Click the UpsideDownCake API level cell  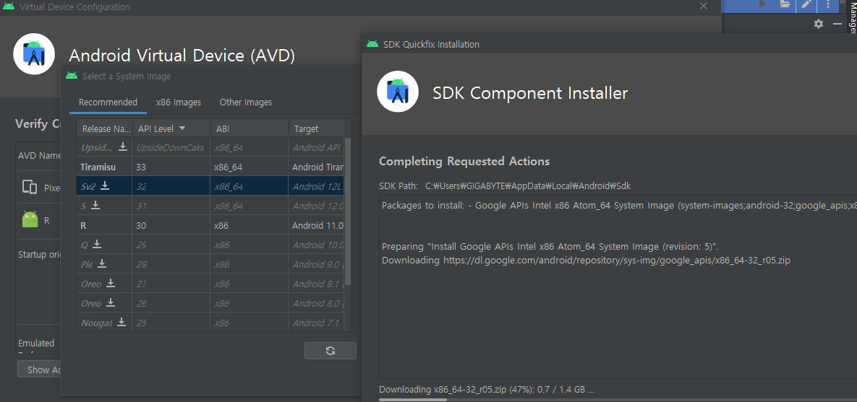[x=171, y=147]
